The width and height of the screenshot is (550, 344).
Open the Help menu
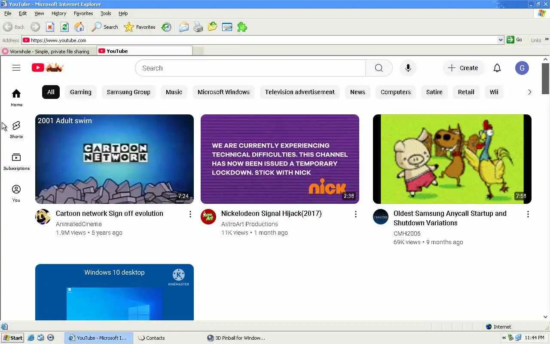(123, 13)
